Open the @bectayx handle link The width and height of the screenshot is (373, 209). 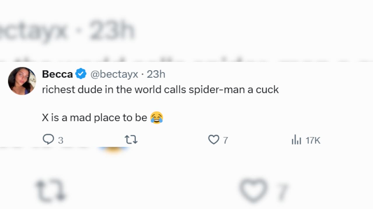click(114, 74)
